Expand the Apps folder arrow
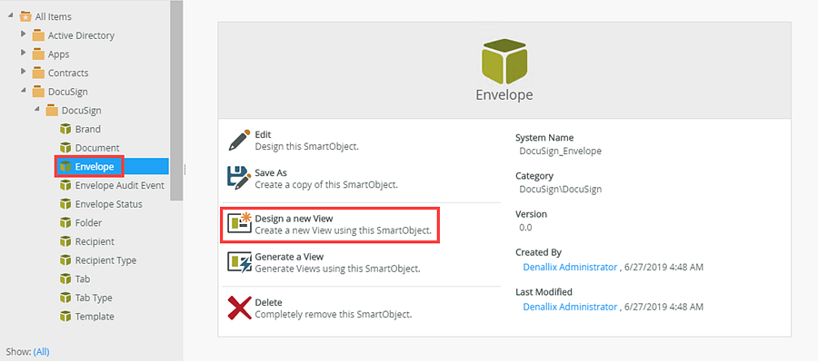This screenshot has height=362, width=818. click(23, 54)
